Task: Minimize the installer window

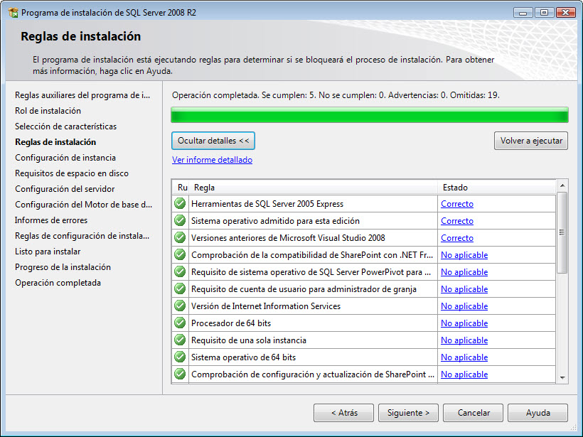Action: (x=523, y=13)
